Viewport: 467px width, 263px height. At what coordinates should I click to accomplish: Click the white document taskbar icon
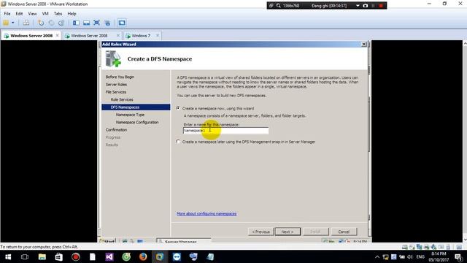pyautogui.click(x=93, y=256)
